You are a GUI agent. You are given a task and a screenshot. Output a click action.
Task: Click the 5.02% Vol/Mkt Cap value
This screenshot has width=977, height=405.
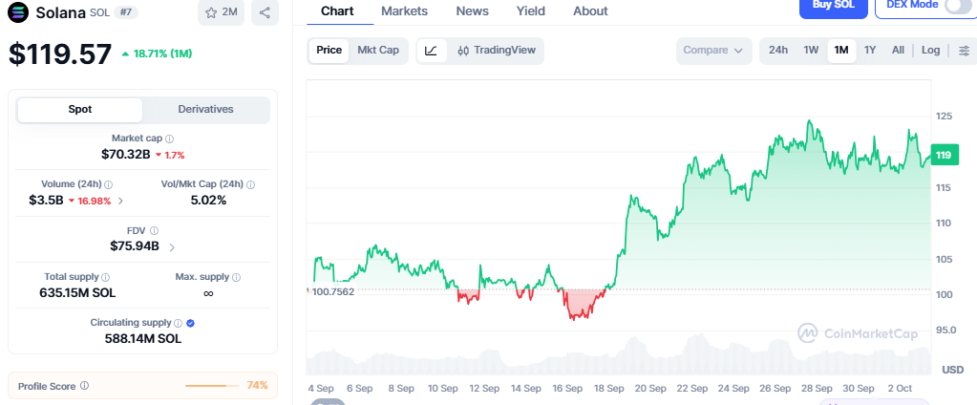208,201
